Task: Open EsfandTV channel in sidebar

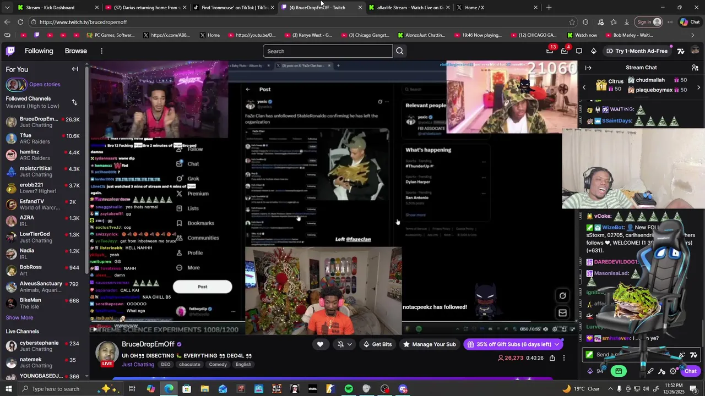Action: point(43,205)
